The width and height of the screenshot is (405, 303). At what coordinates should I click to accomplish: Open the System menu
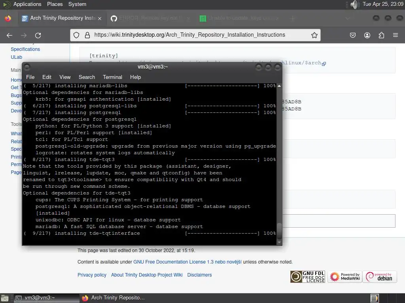pos(77,4)
